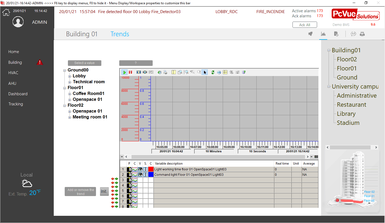Viewport: 385px width, 223px height.
Task: Click the Init. button
Action: [104, 192]
